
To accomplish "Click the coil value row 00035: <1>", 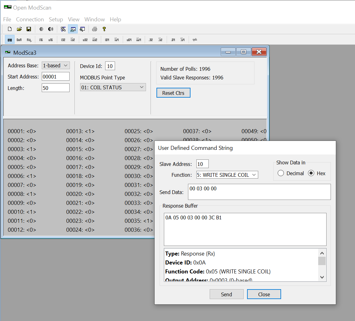I will coord(139,221).
